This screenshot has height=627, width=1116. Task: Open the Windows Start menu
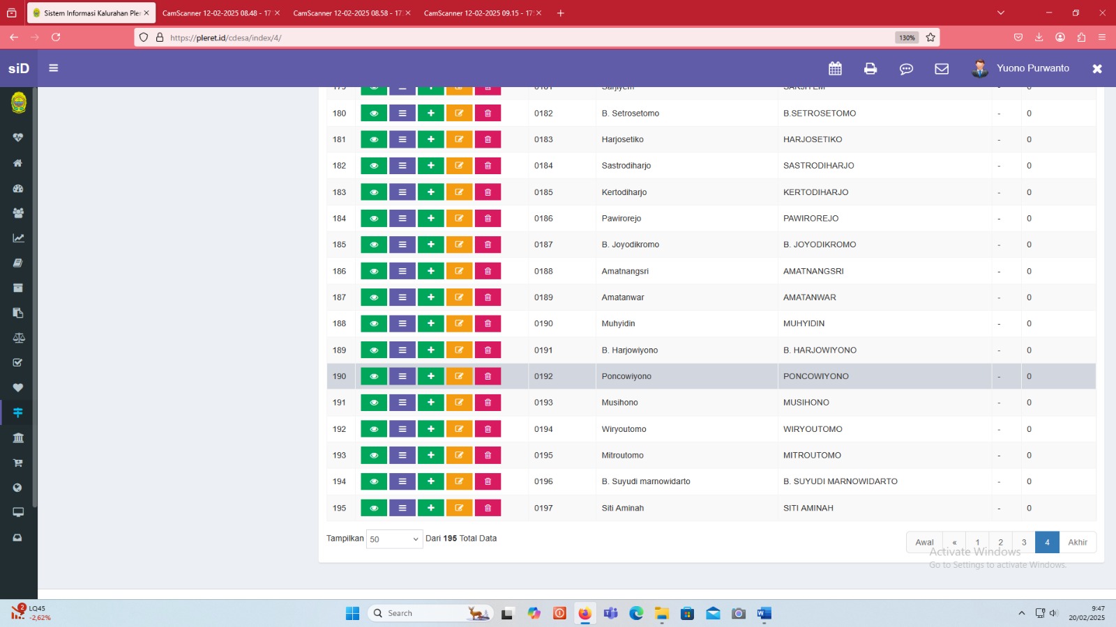[x=352, y=613]
